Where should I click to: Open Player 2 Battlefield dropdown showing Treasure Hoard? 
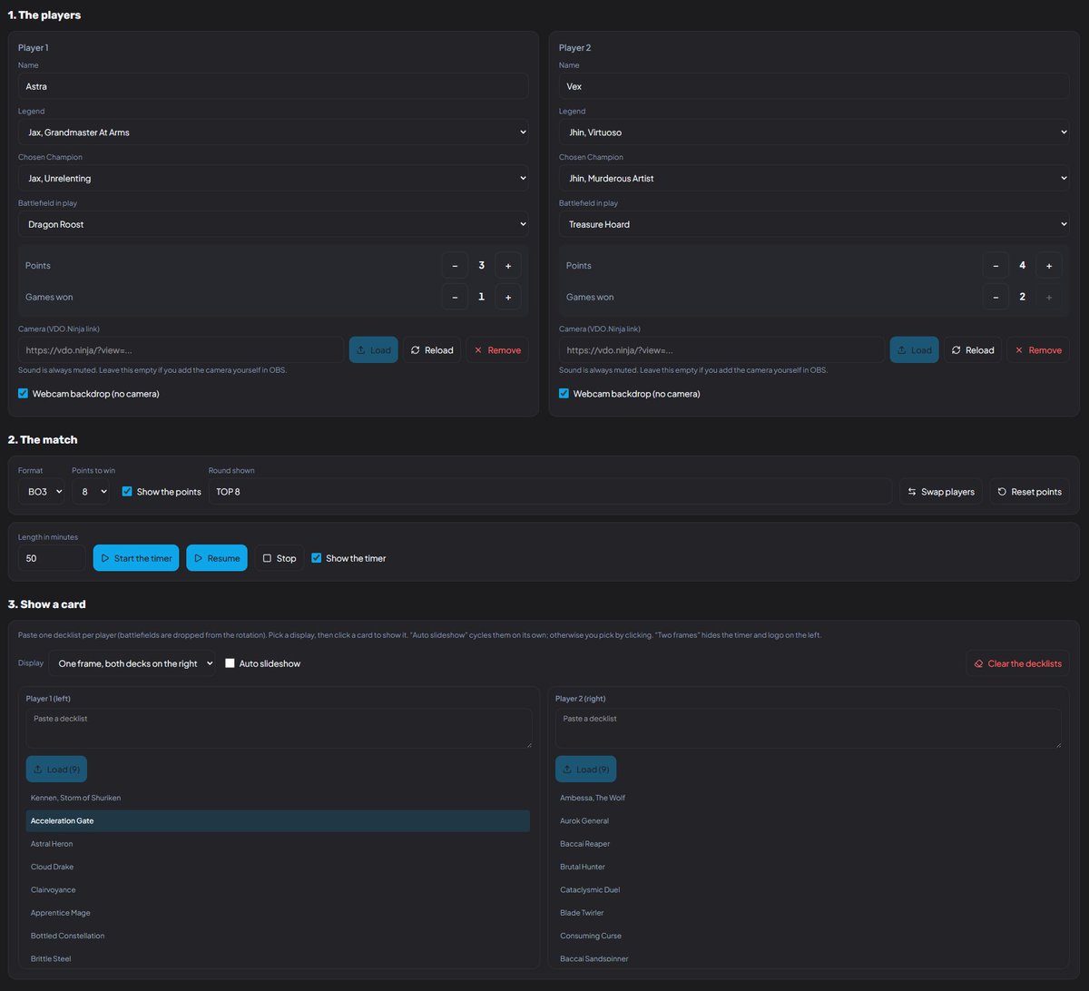click(814, 224)
